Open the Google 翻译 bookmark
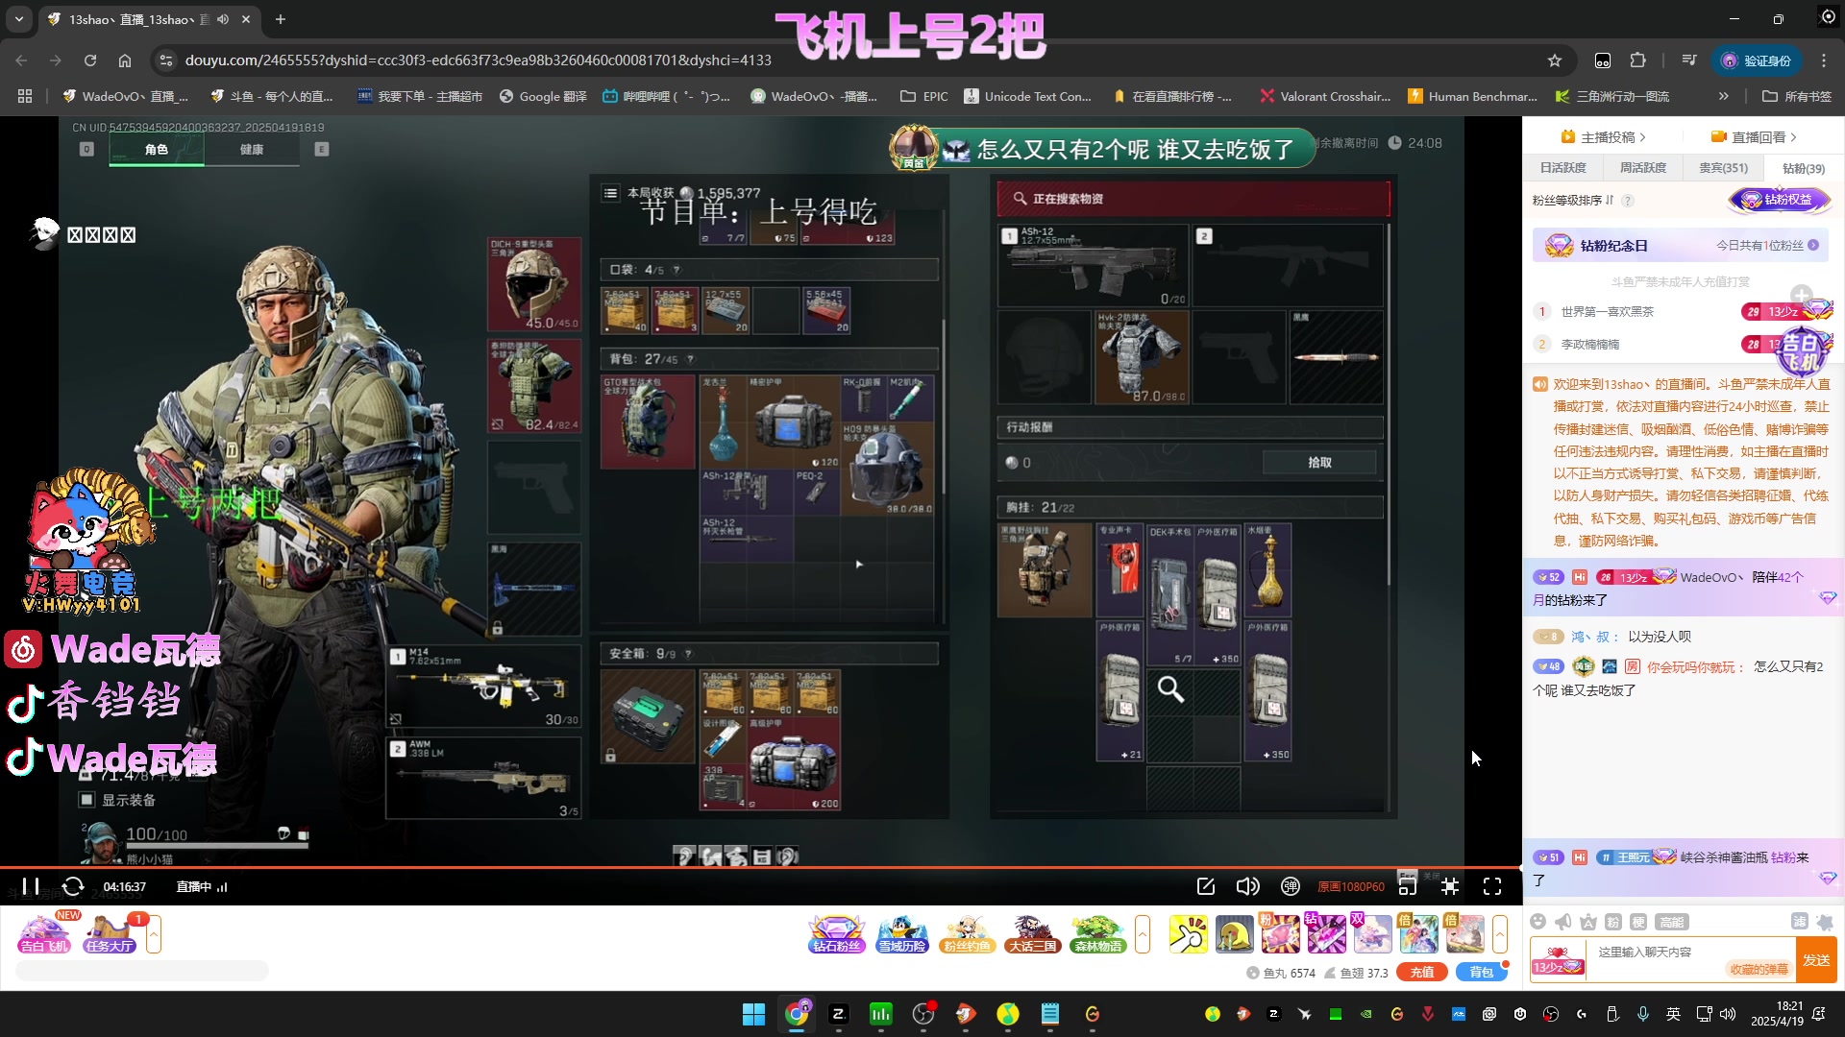1845x1037 pixels. [542, 96]
